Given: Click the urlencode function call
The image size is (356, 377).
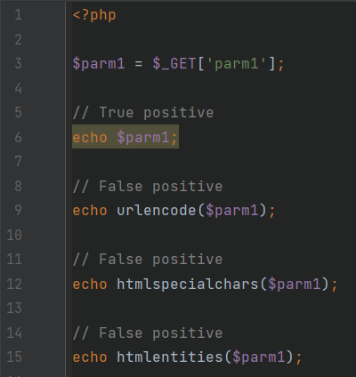Looking at the screenshot, I should pos(157,210).
